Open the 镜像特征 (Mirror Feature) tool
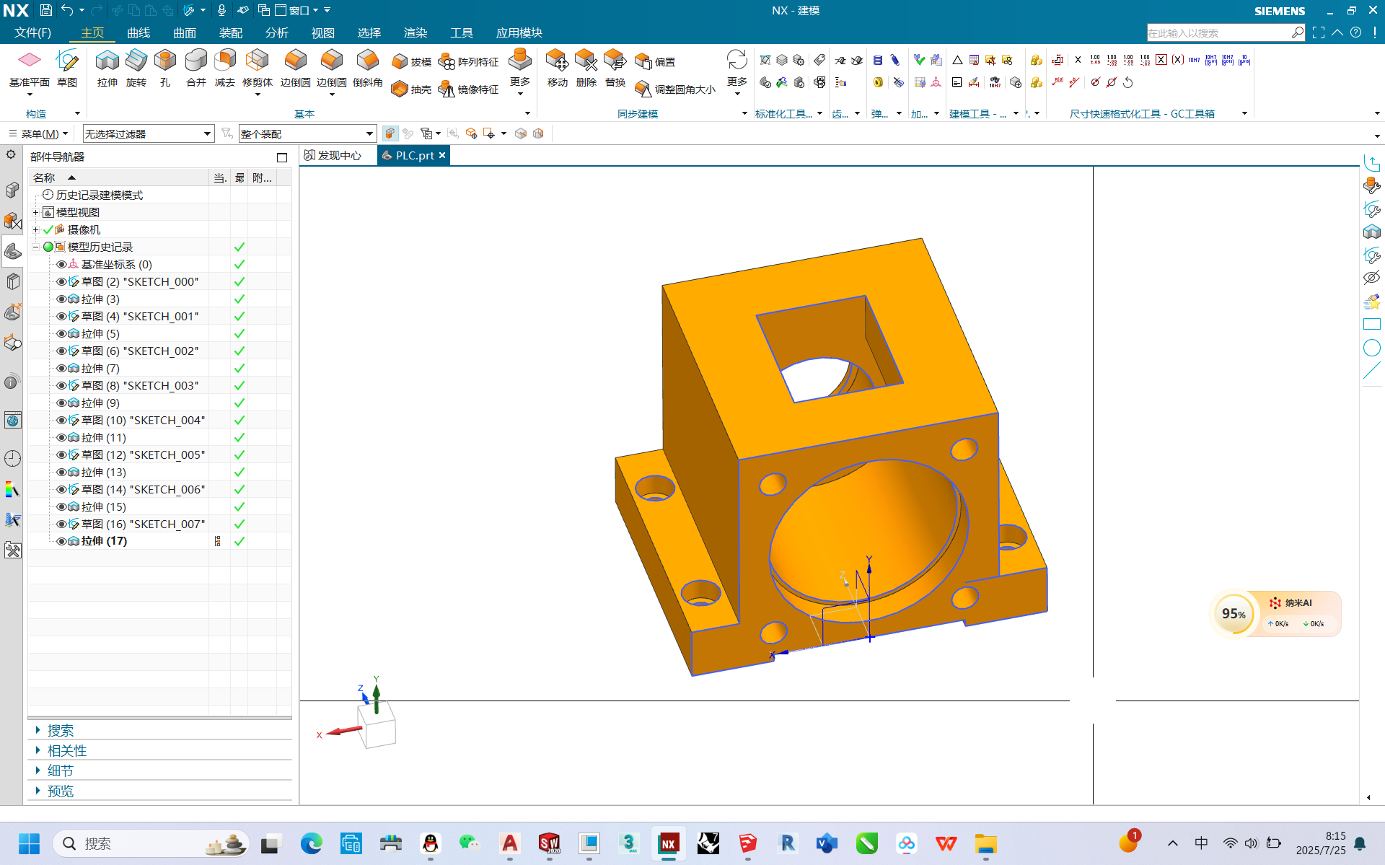Screen dimensions: 1385x865 point(470,89)
